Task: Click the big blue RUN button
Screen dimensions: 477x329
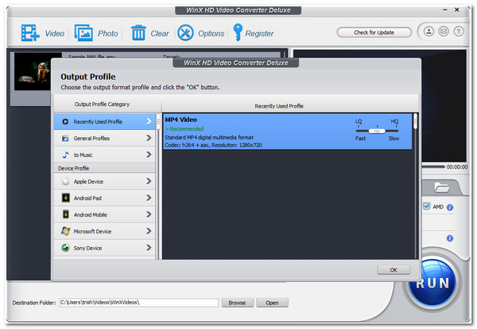Action: (x=432, y=282)
